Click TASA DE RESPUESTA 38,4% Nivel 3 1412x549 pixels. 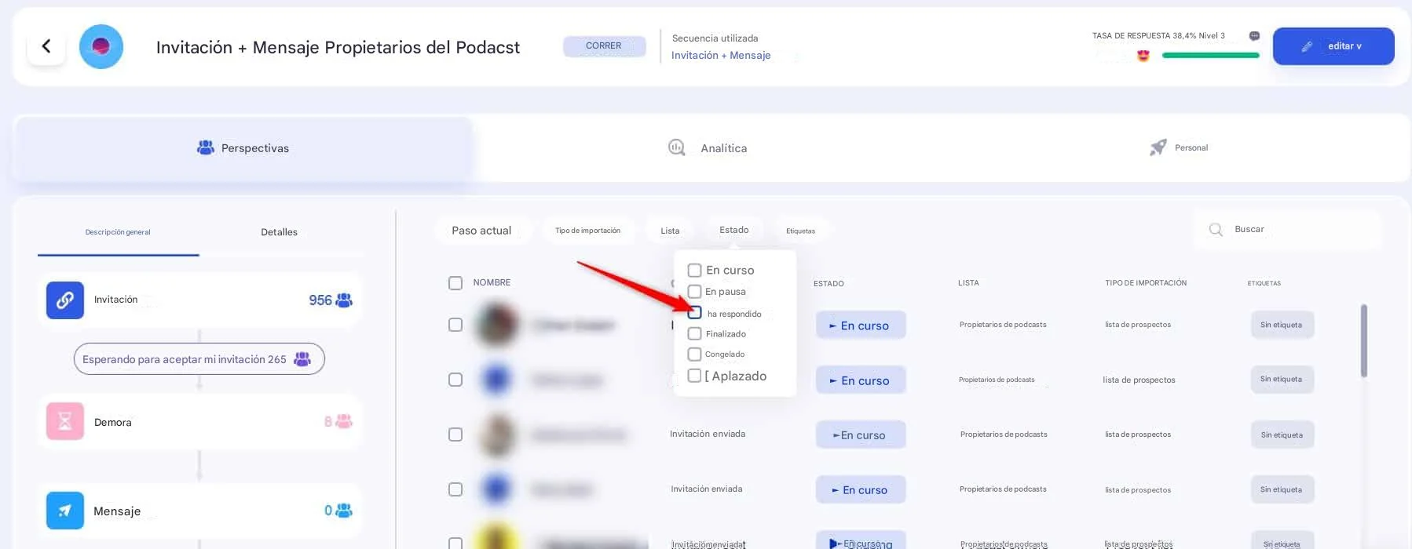[x=1158, y=36]
